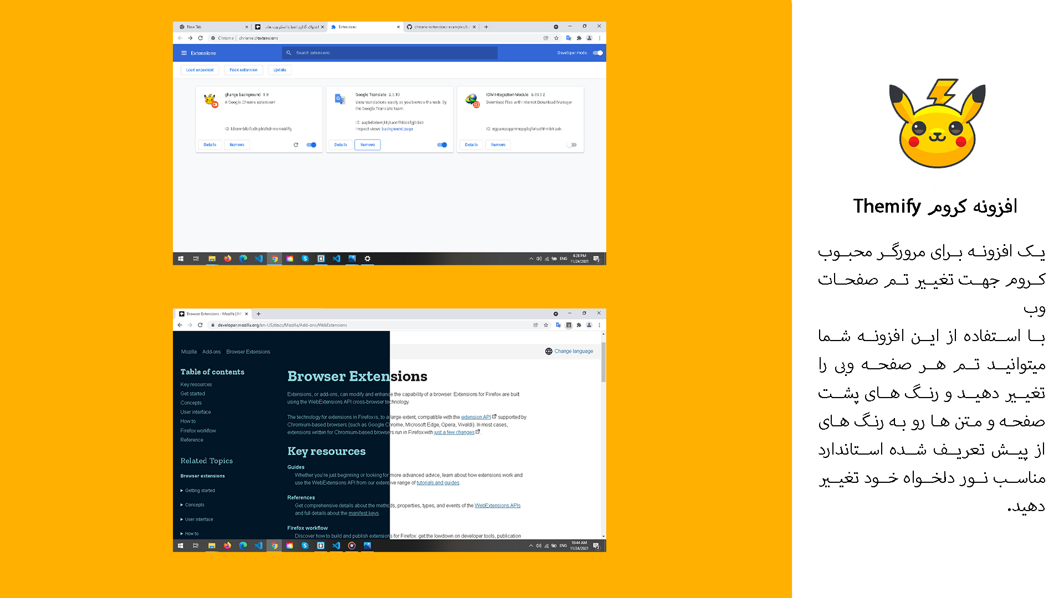Disable Developer mode toggle
Image resolution: width=1064 pixels, height=598 pixels.
click(x=597, y=53)
